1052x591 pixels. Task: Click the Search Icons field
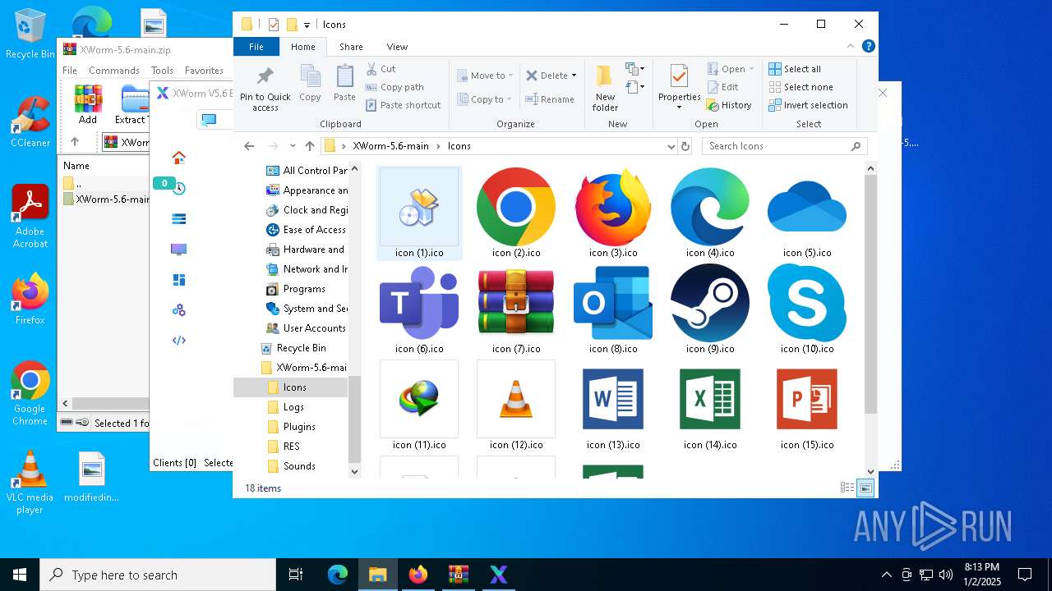[785, 146]
